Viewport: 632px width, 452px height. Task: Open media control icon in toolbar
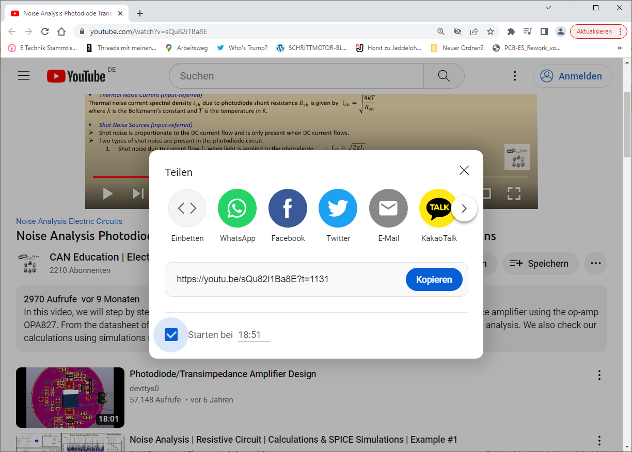click(527, 31)
